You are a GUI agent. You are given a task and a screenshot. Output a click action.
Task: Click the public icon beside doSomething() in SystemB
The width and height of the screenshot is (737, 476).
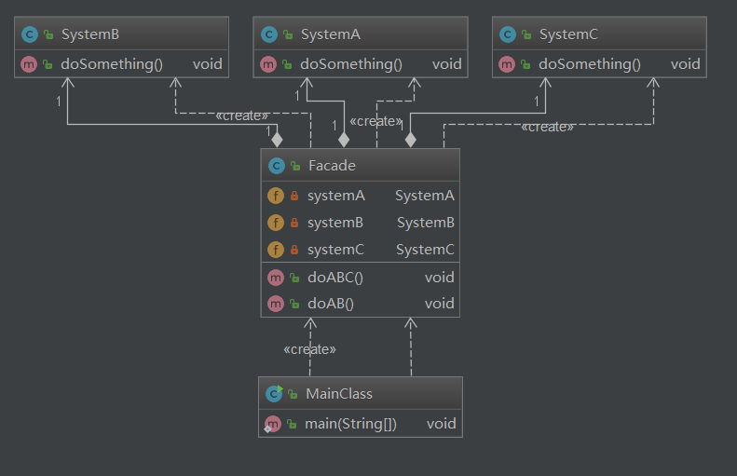coord(48,64)
